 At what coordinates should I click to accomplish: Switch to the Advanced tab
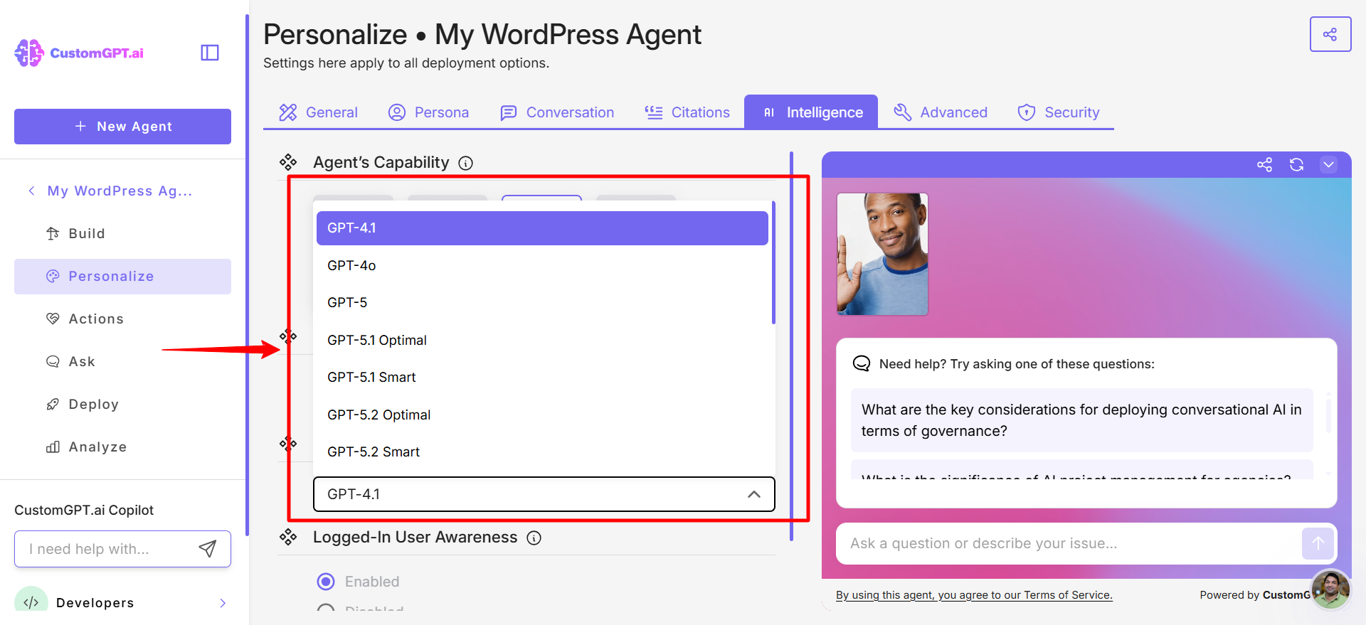pyautogui.click(x=941, y=112)
